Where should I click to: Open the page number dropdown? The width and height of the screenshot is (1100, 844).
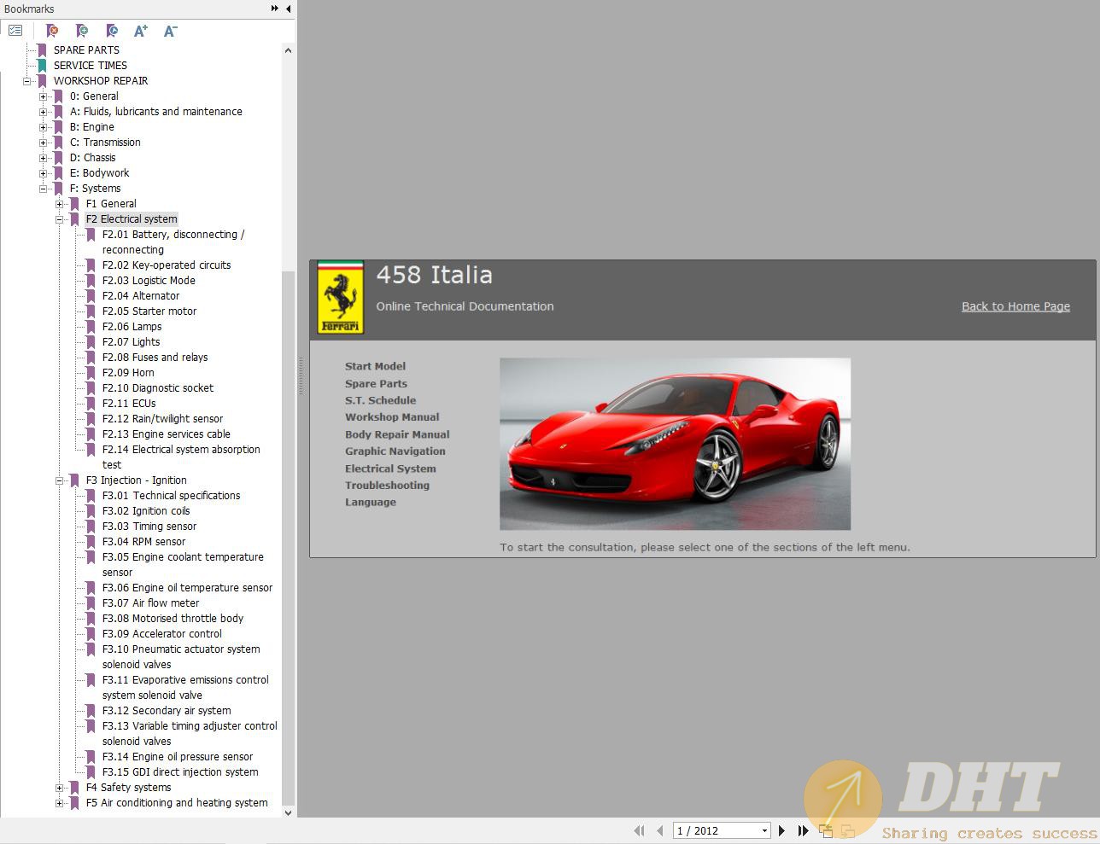coord(764,830)
